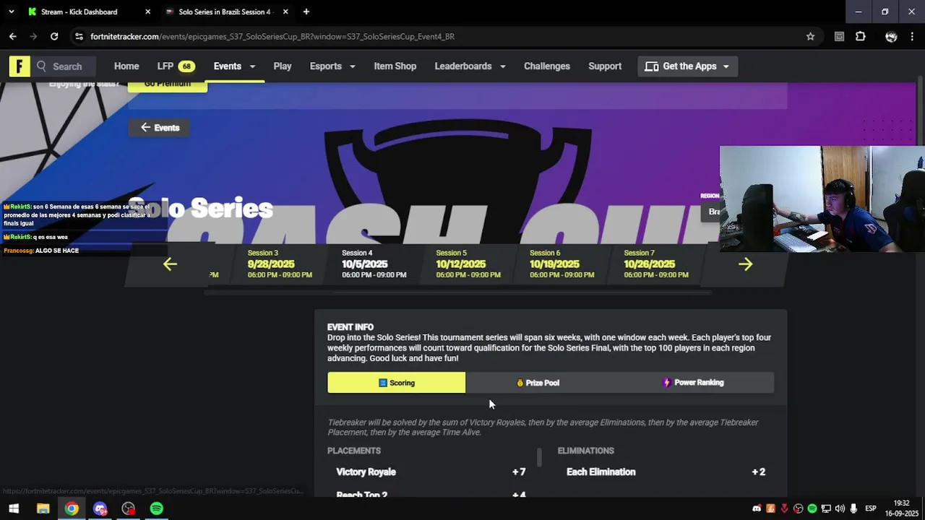The image size is (925, 520).
Task: Click the Home nav link
Action: (126, 66)
